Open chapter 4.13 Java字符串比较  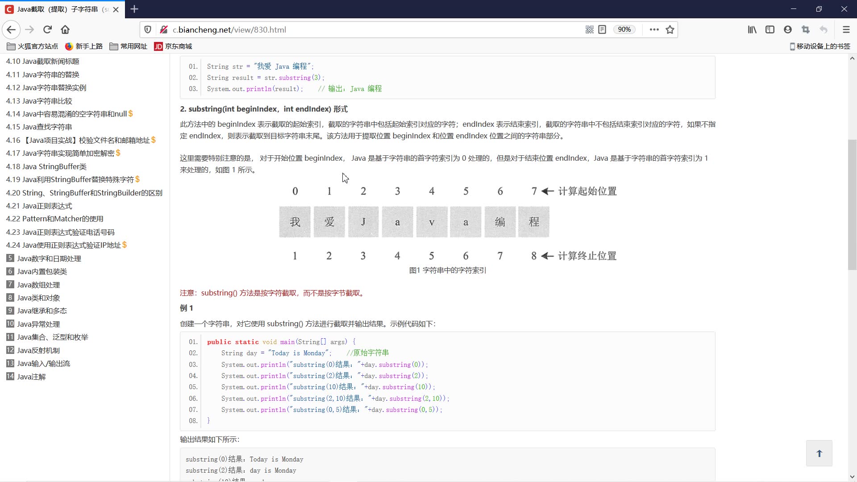point(39,101)
